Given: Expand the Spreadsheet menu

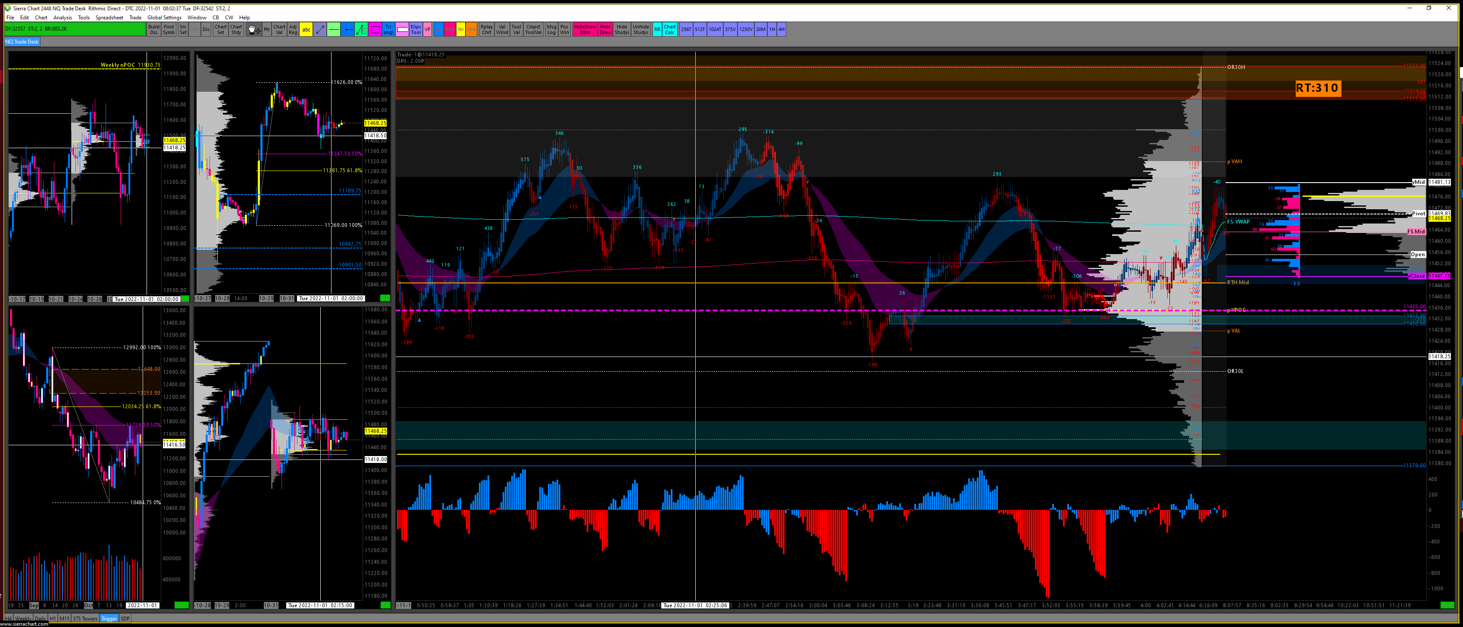Looking at the screenshot, I should pyautogui.click(x=109, y=18).
